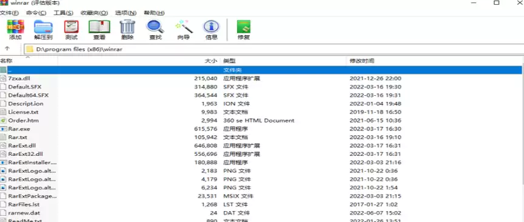The height and width of the screenshot is (222, 524).
Task: Click the Descript.ion file icon
Action: tap(4, 104)
